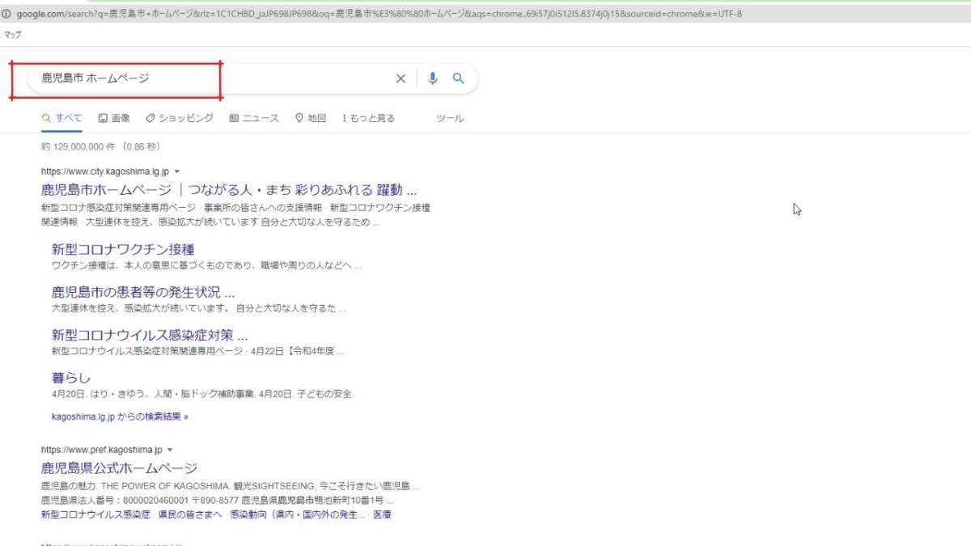Open the ツール tools options
The image size is (971, 546).
tap(450, 118)
